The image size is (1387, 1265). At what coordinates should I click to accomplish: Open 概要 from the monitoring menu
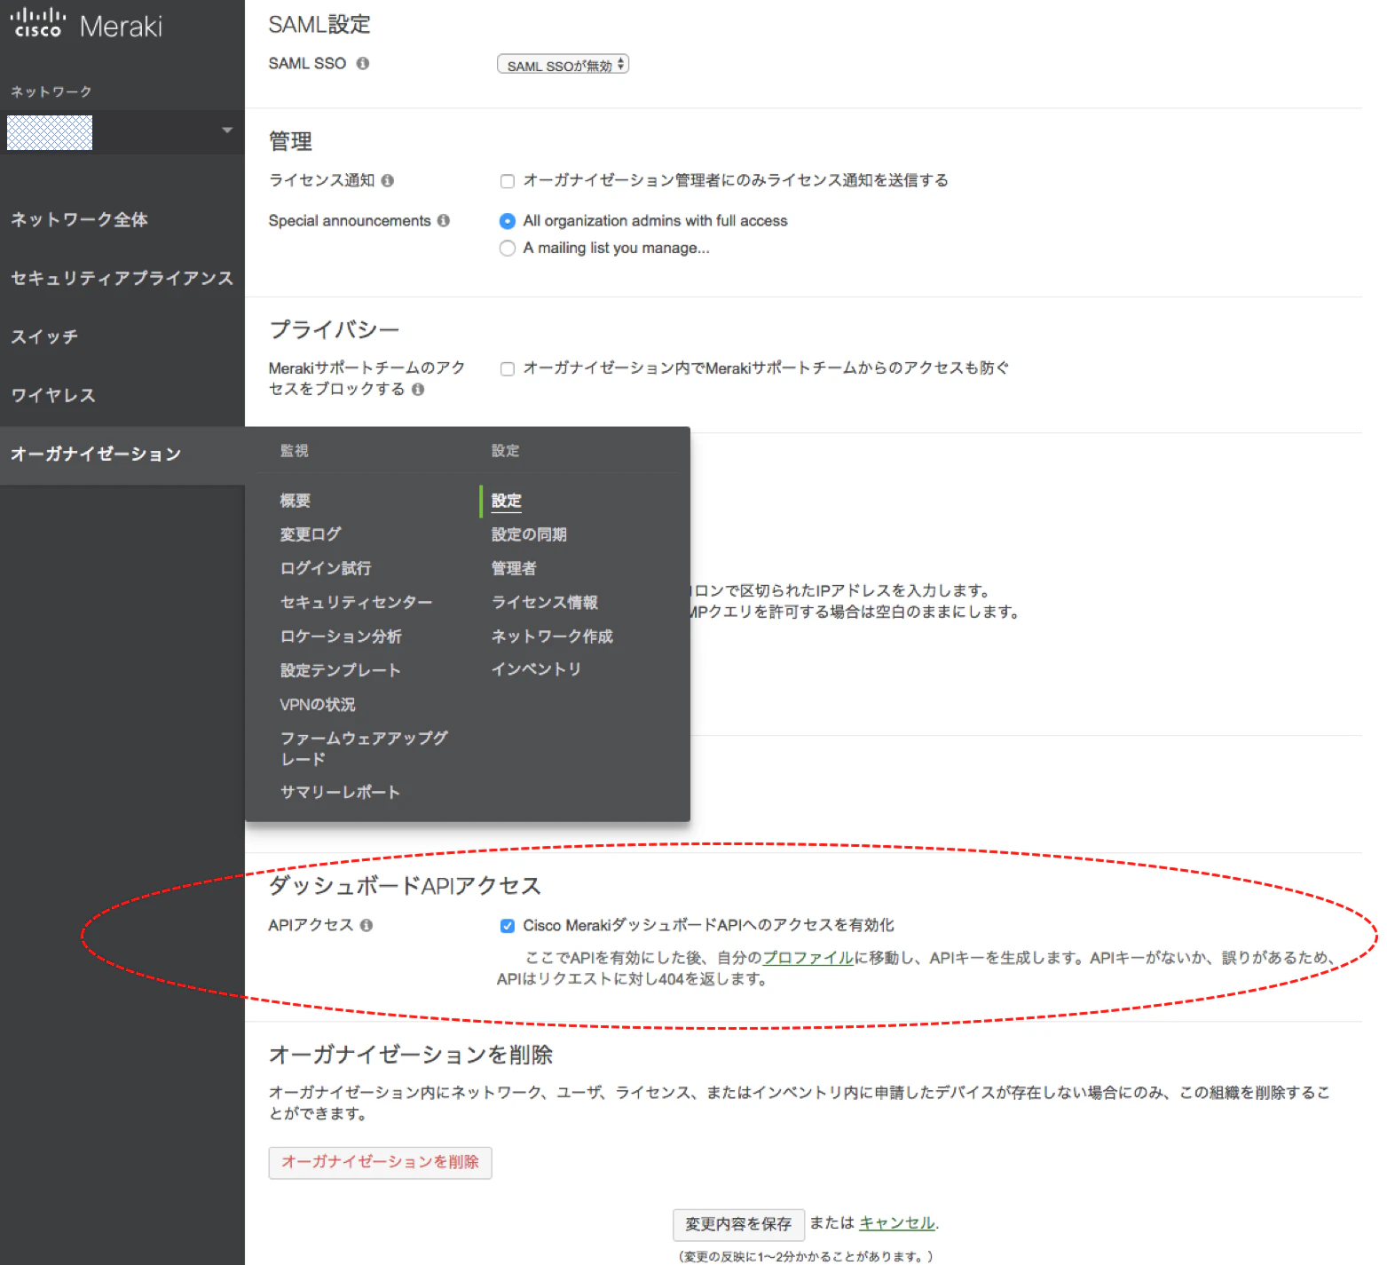pyautogui.click(x=296, y=501)
